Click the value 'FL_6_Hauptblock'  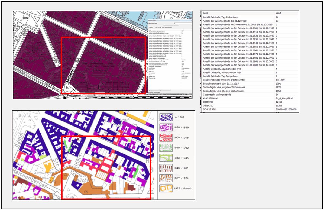pos(284,98)
